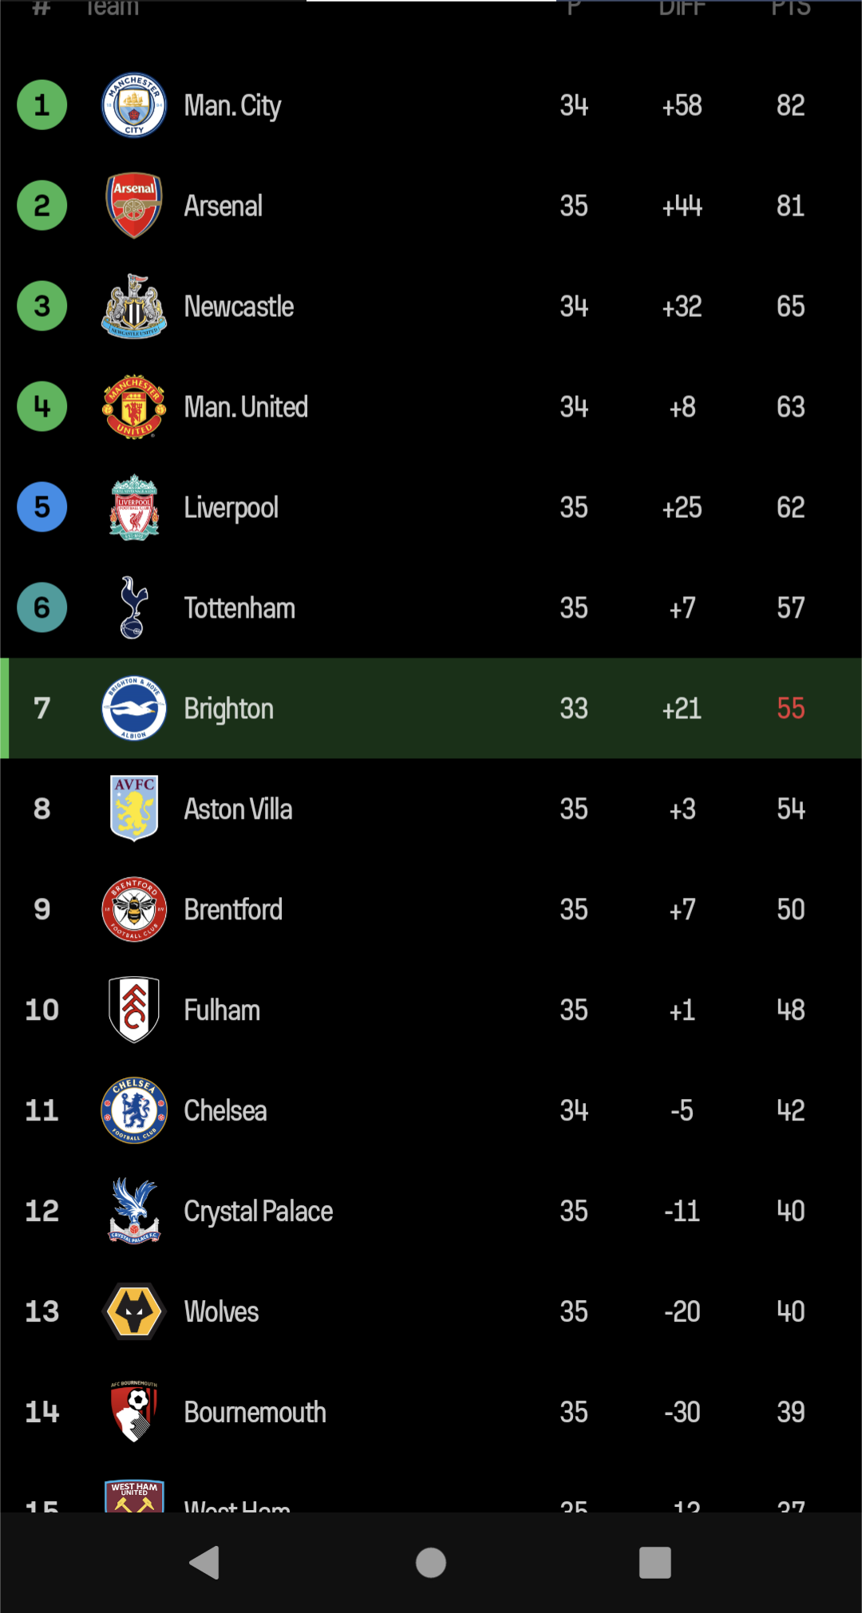Viewport: 862px width, 1613px height.
Task: Open the Fulham team name
Action: pos(222,1010)
